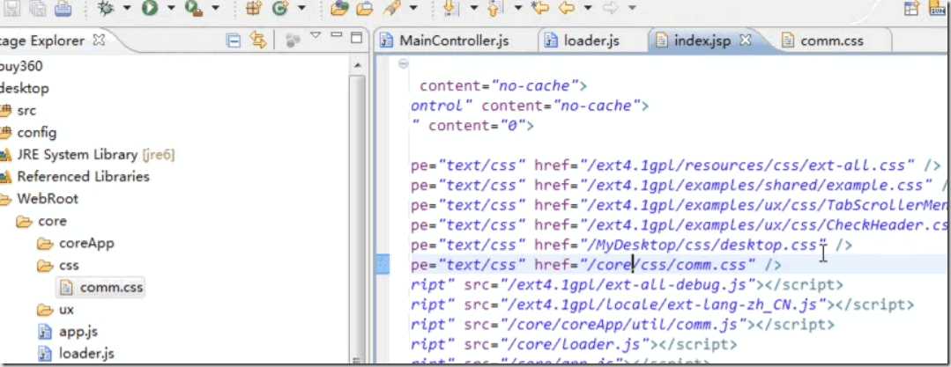Click the example.css href line
Image resolution: width=951 pixels, height=367 pixels.
(x=680, y=185)
